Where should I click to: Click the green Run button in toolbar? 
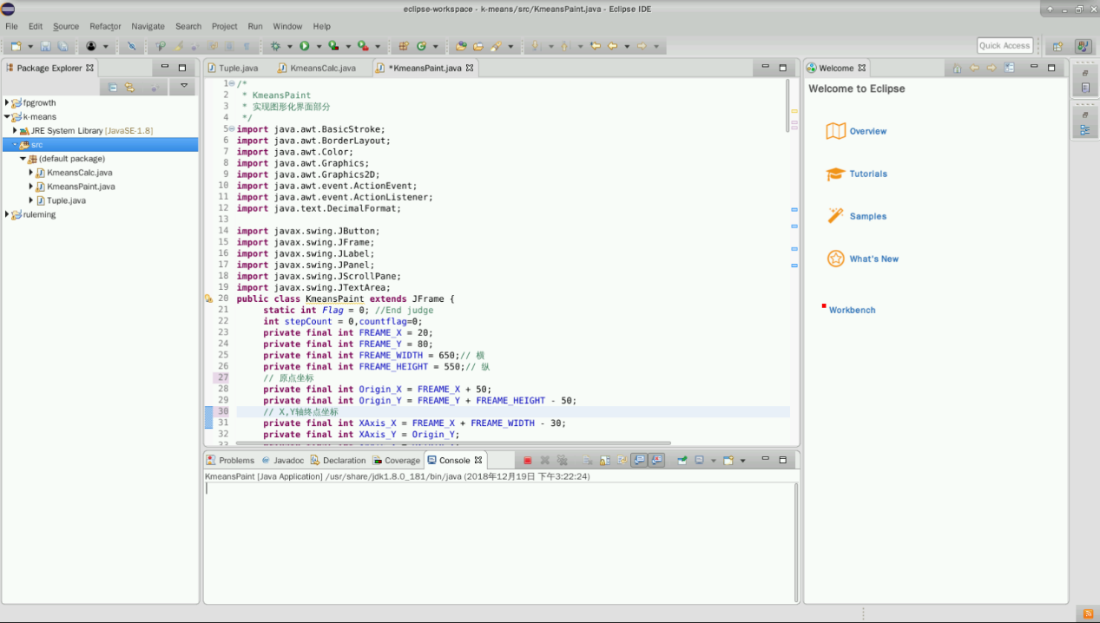(305, 46)
